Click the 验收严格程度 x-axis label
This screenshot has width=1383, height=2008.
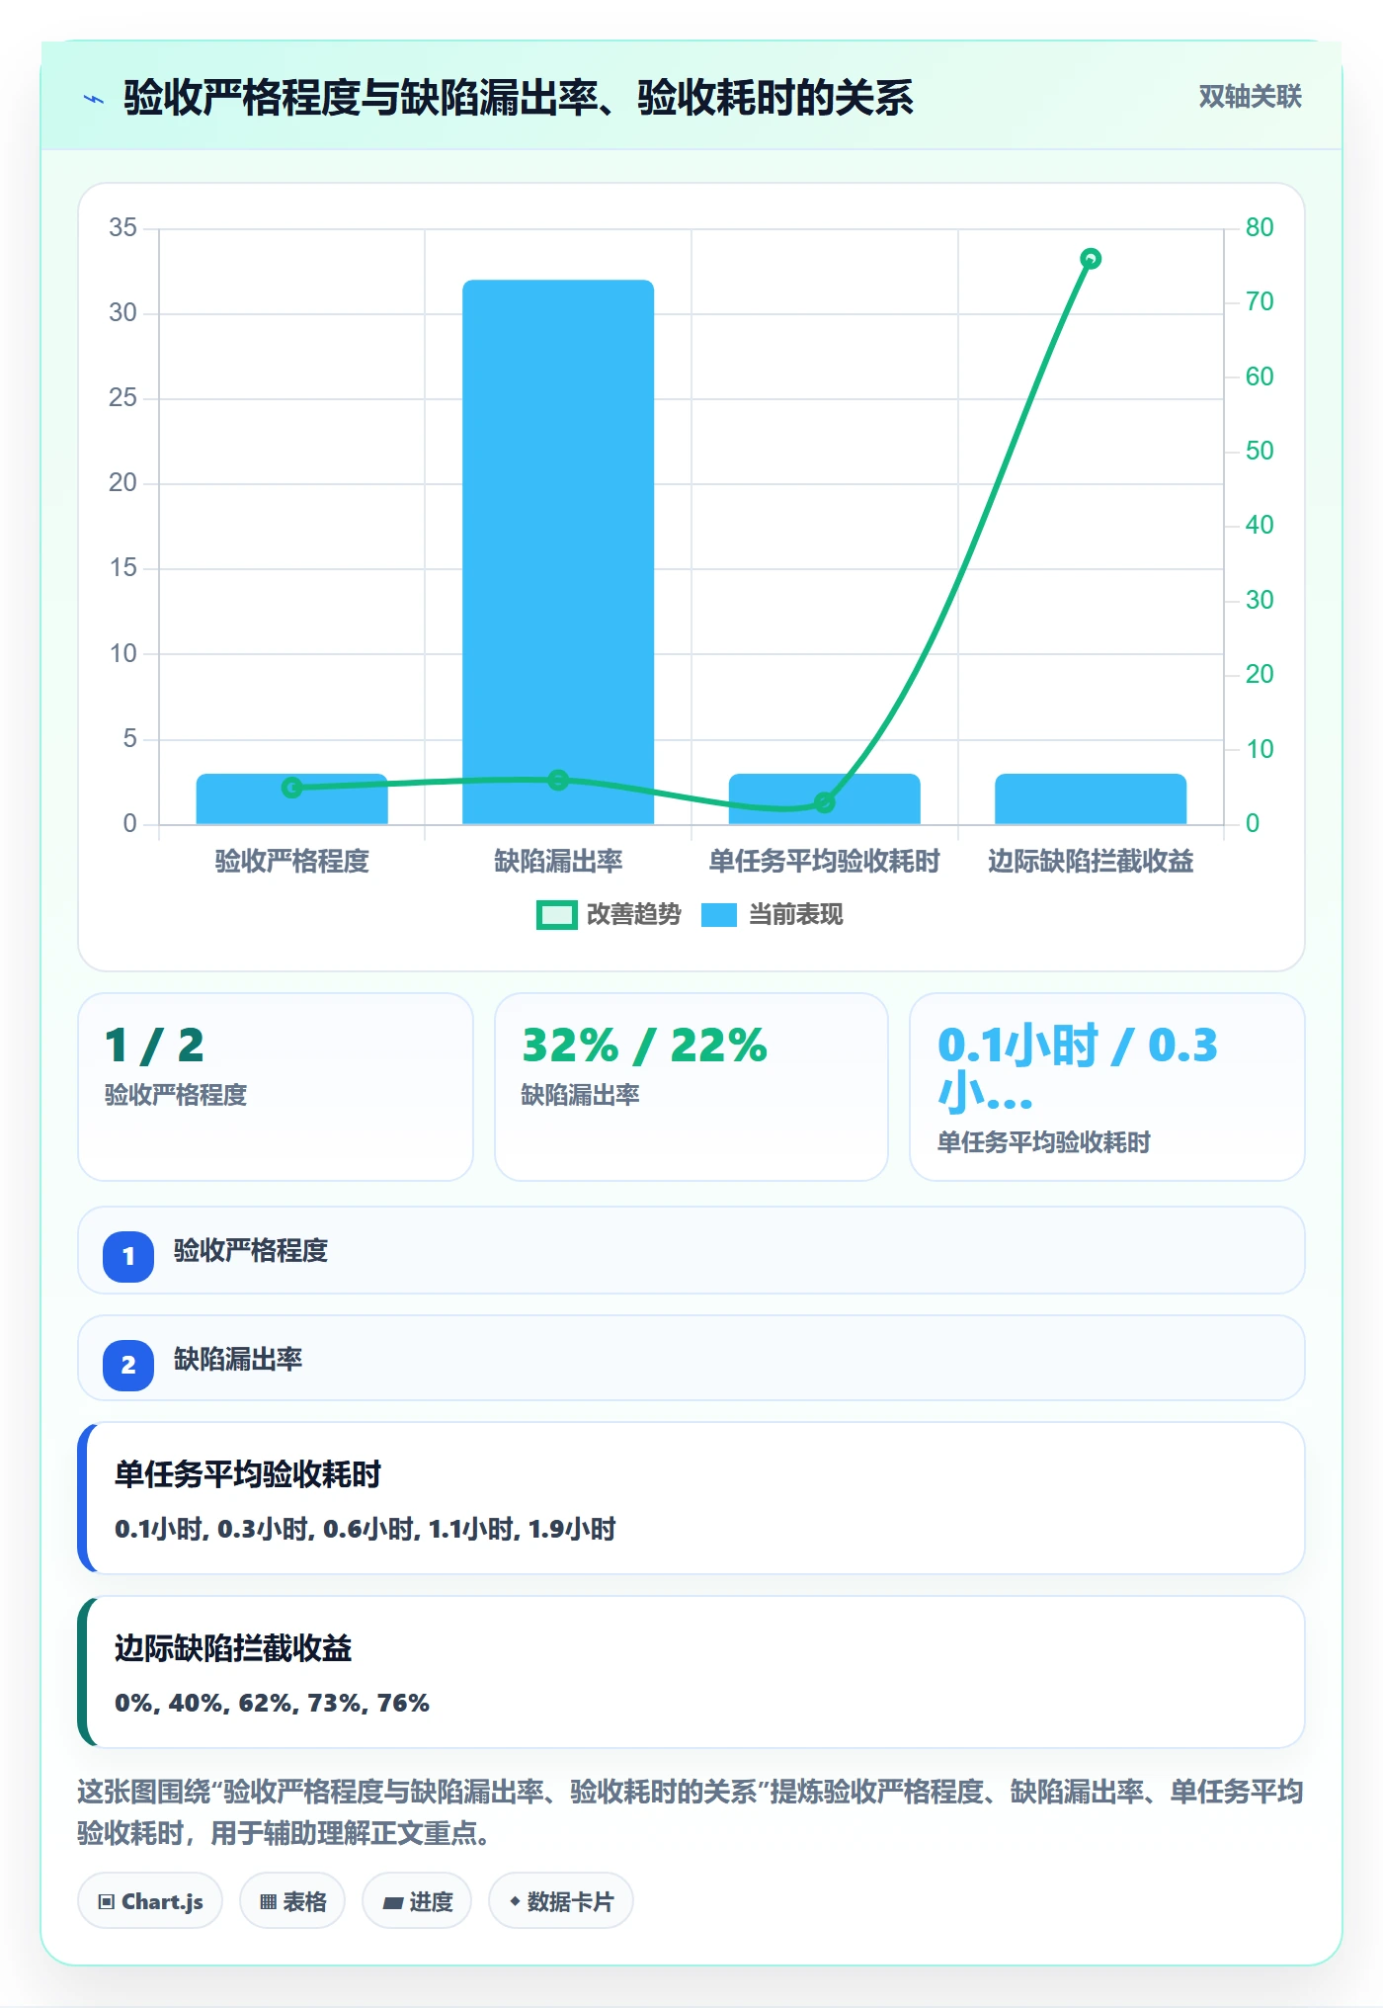(291, 862)
